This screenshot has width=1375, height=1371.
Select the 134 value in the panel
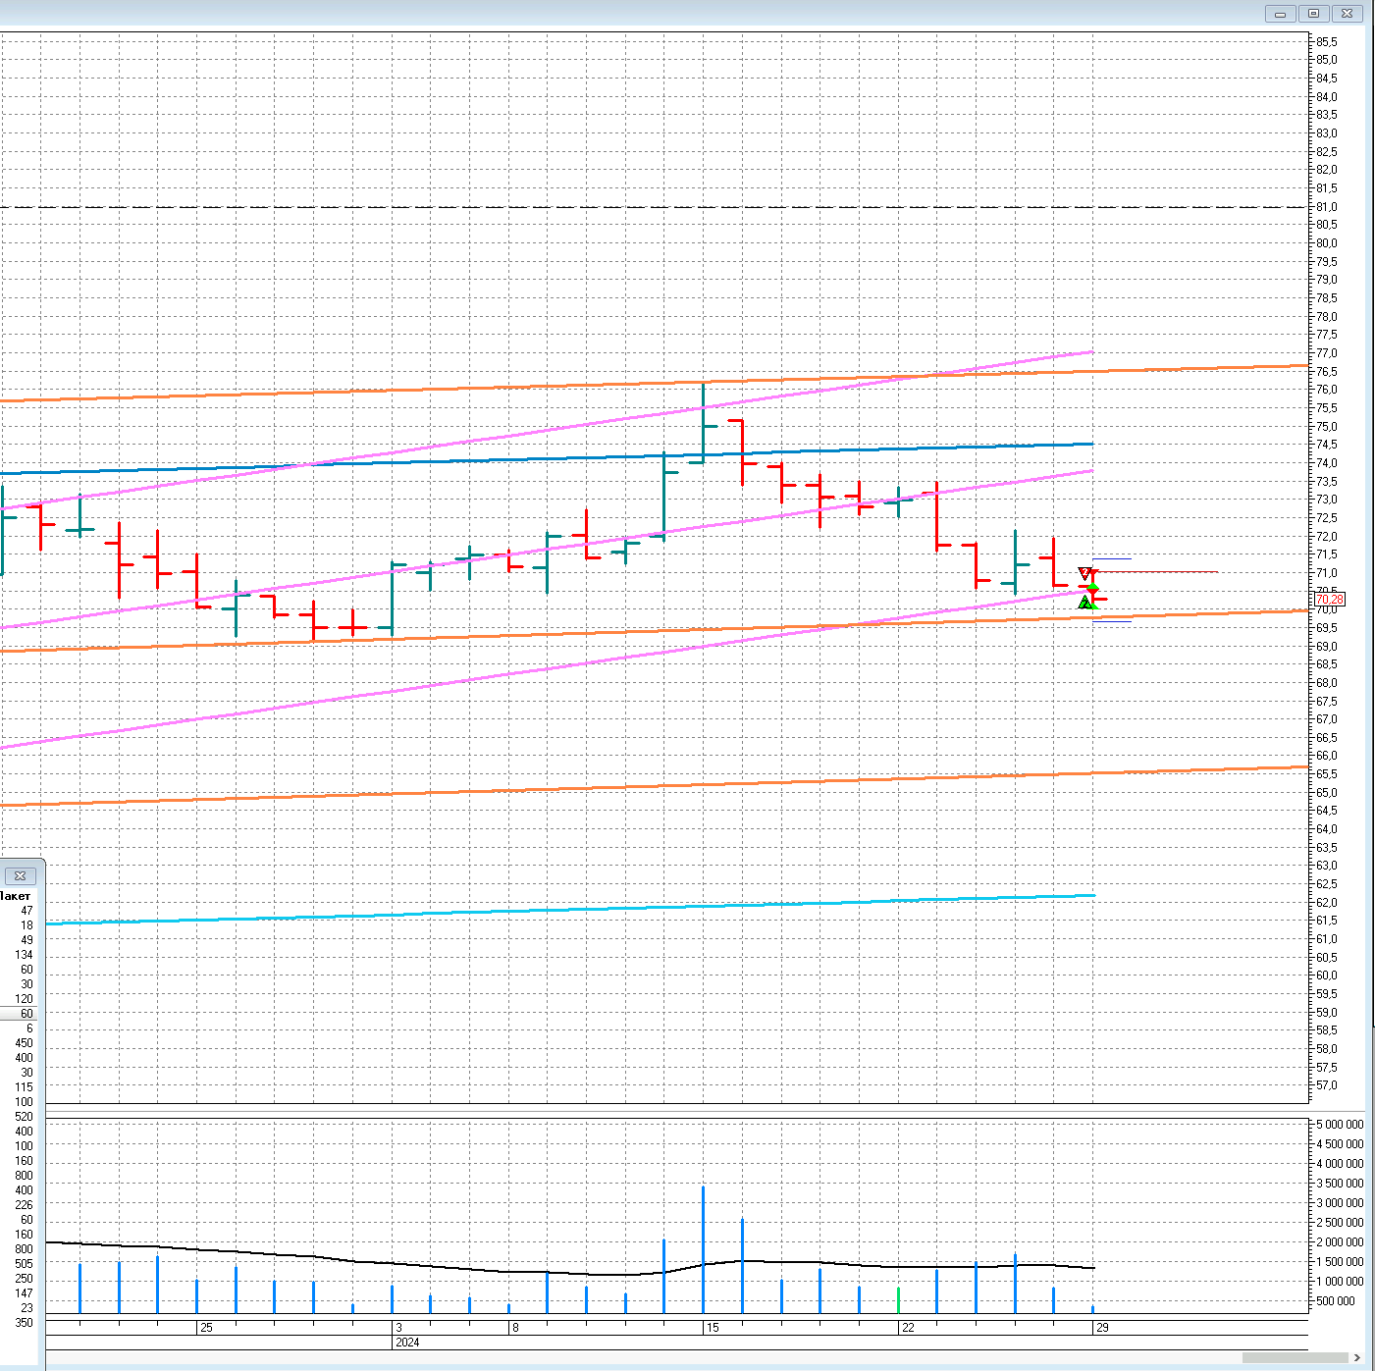tap(24, 955)
